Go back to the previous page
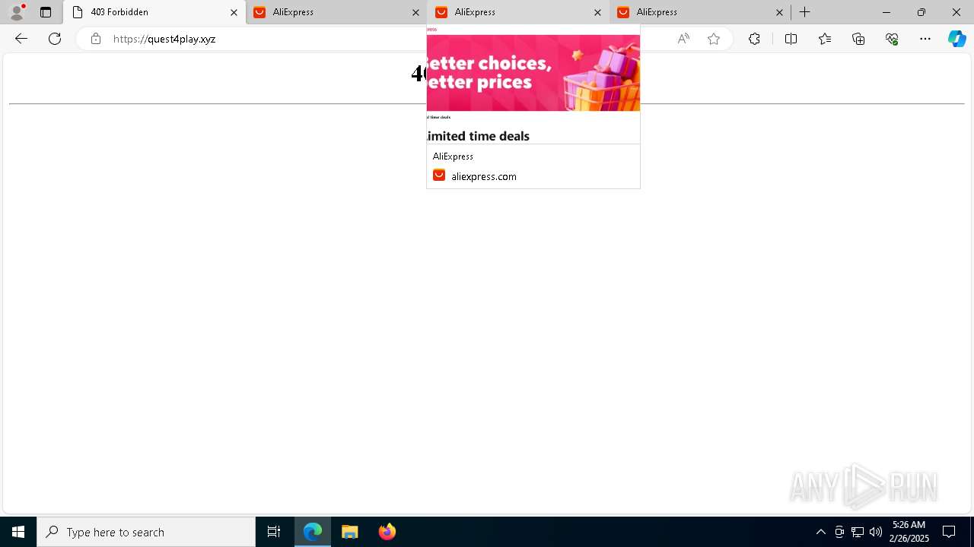 click(x=21, y=39)
